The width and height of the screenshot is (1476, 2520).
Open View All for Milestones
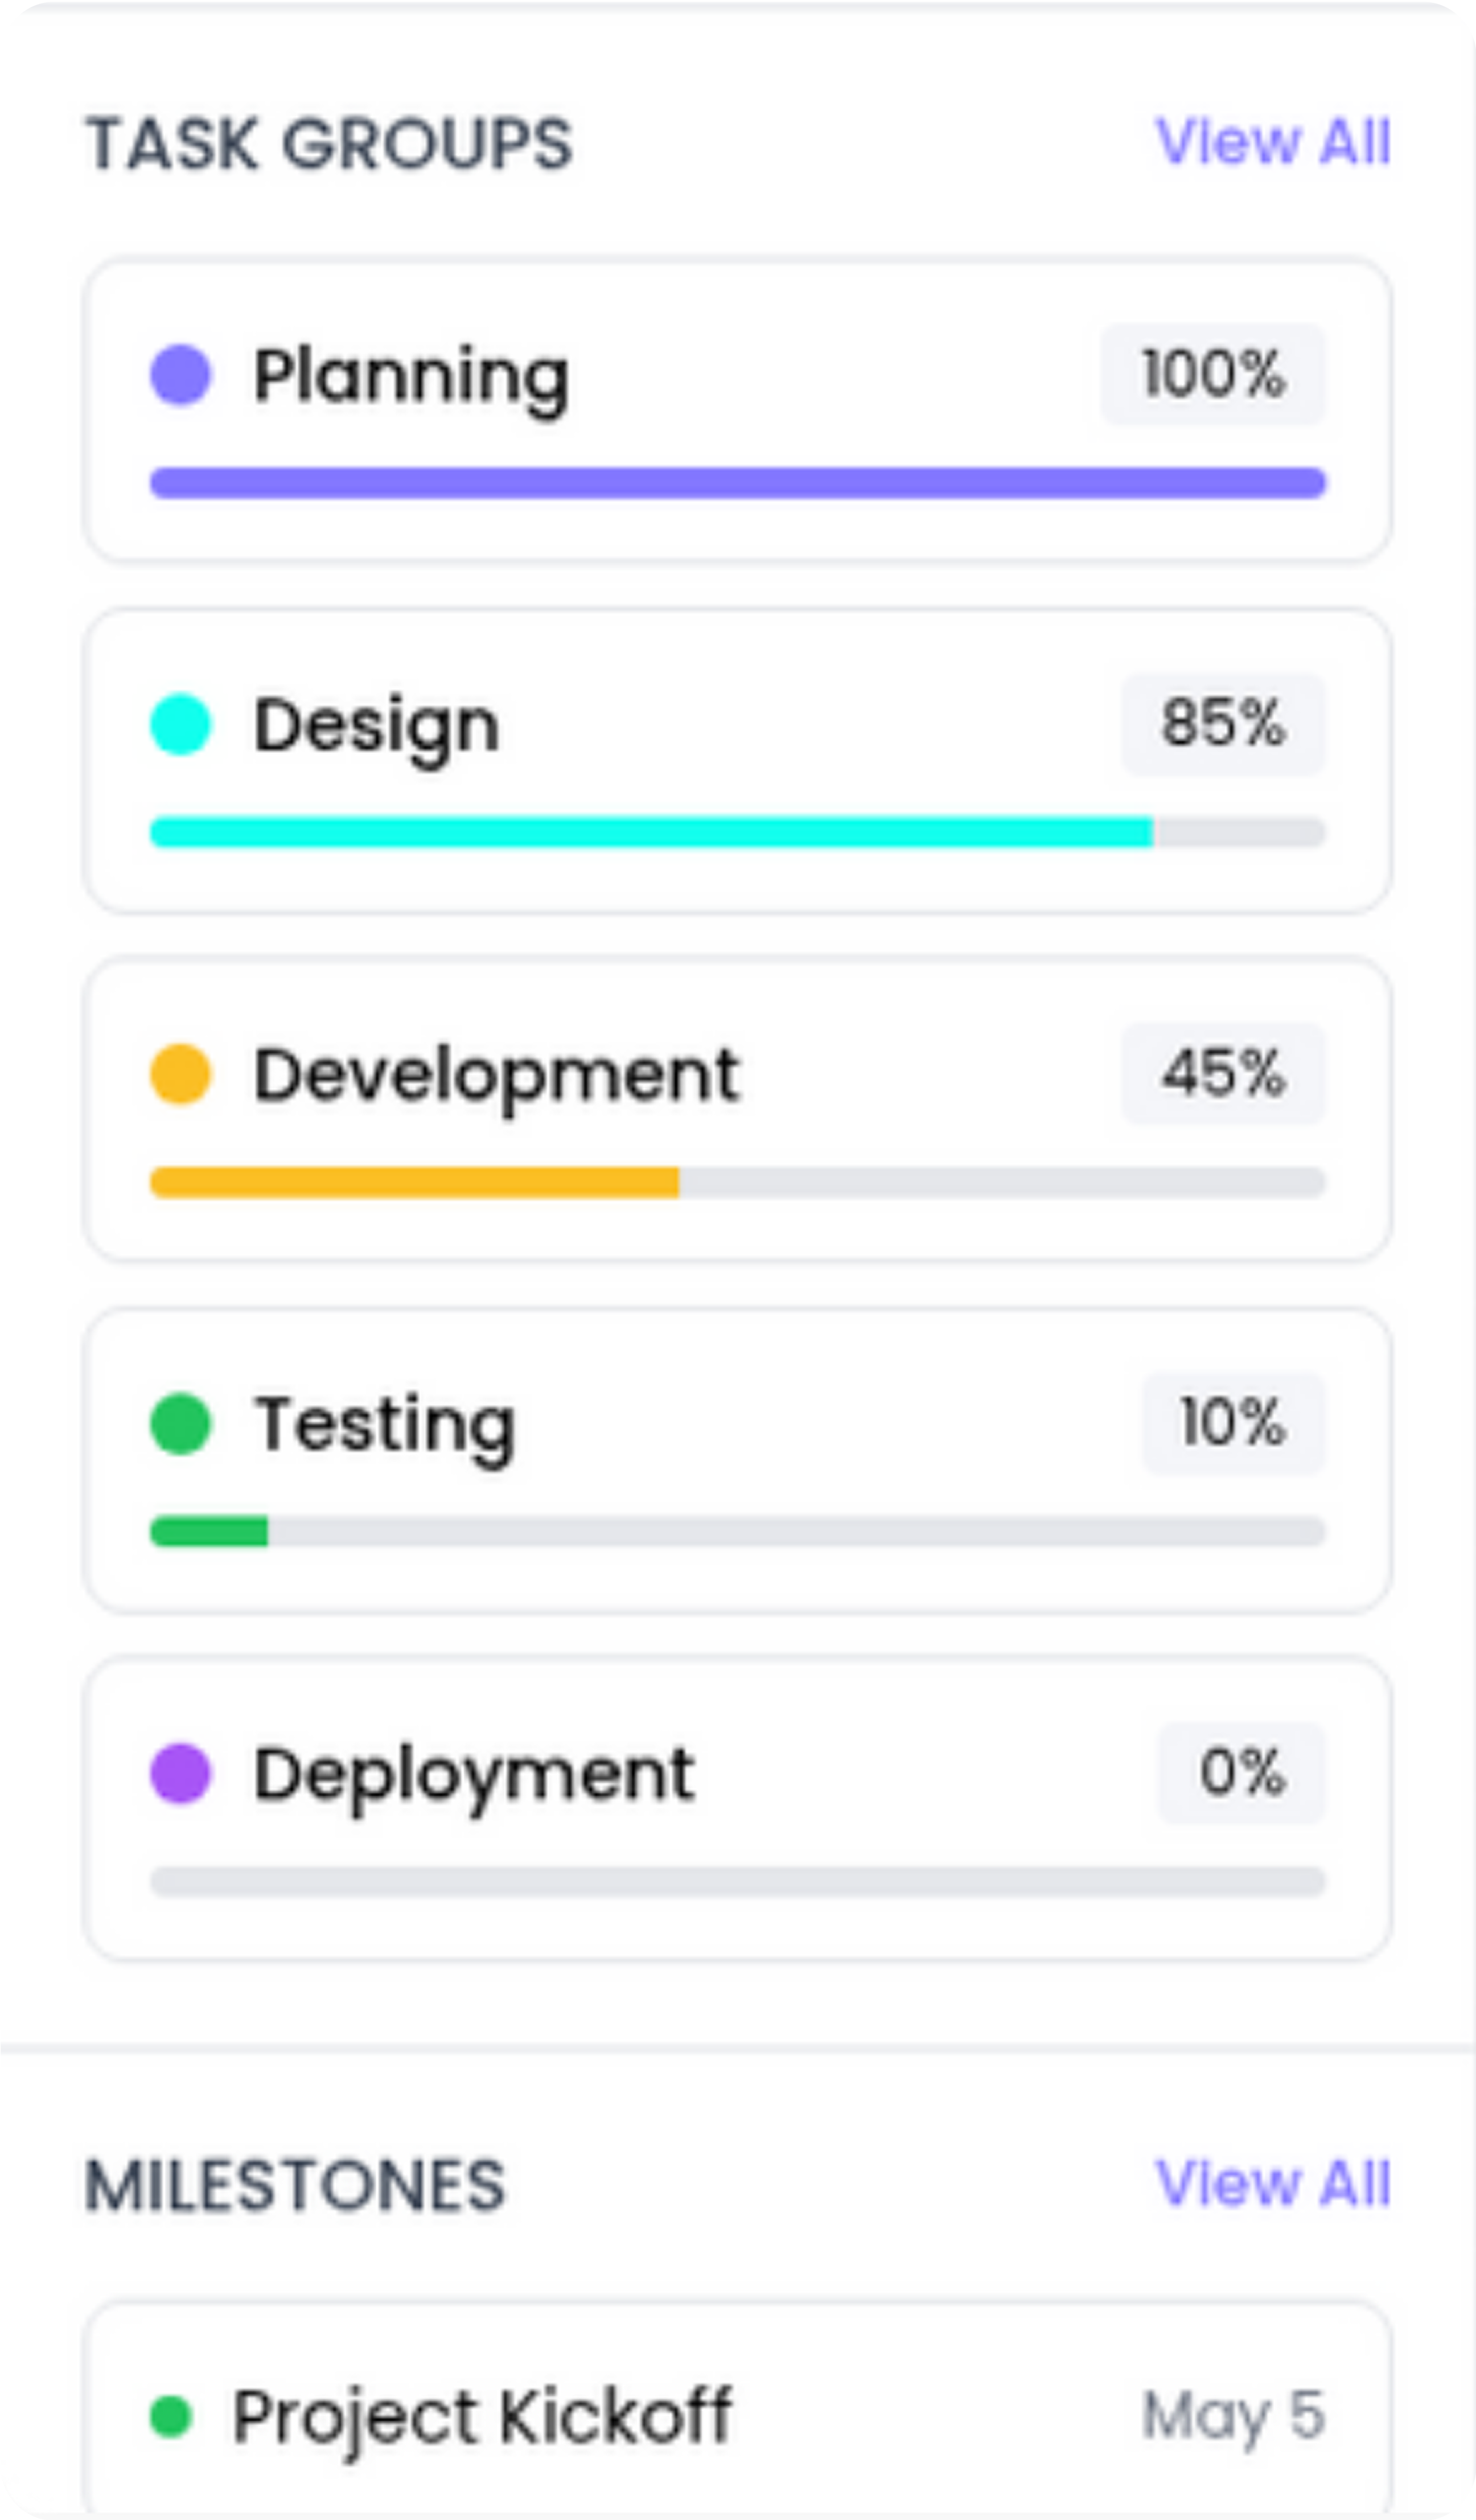coord(1272,2183)
